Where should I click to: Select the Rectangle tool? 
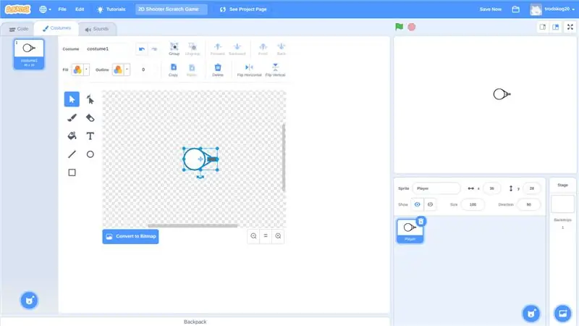pyautogui.click(x=72, y=172)
